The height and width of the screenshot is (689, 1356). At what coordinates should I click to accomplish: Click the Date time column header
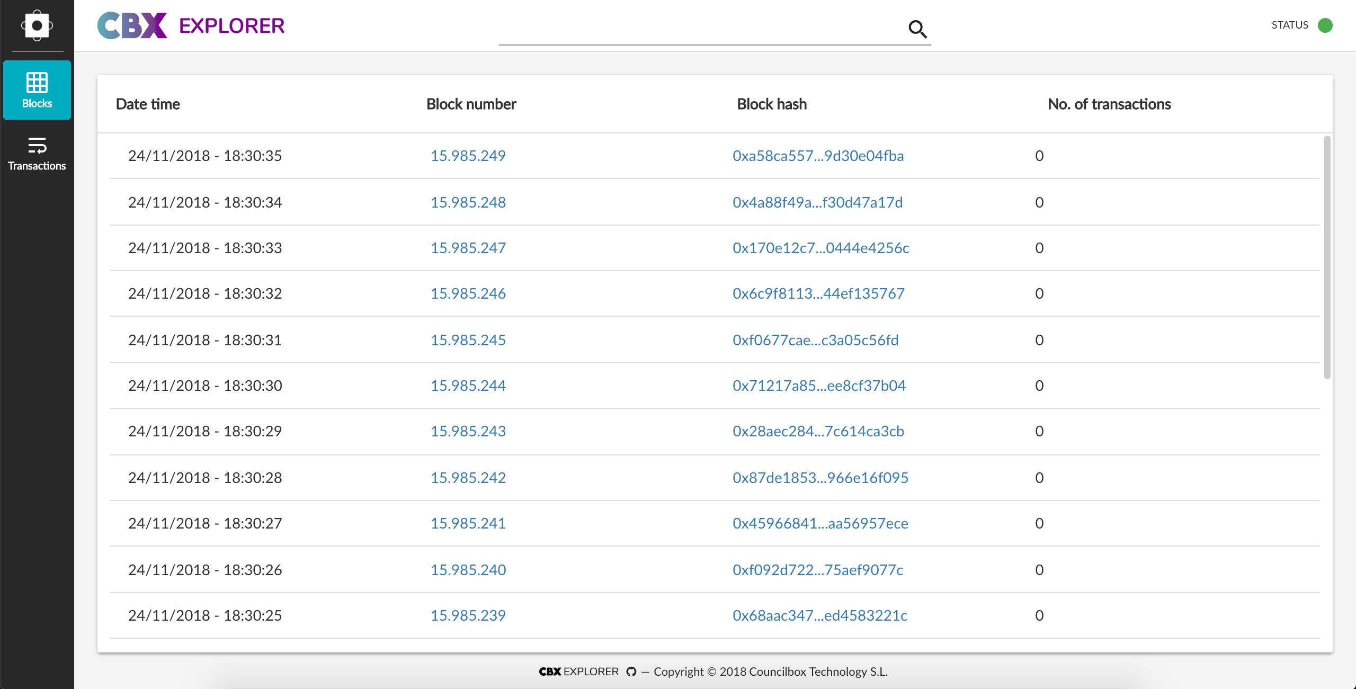[148, 104]
